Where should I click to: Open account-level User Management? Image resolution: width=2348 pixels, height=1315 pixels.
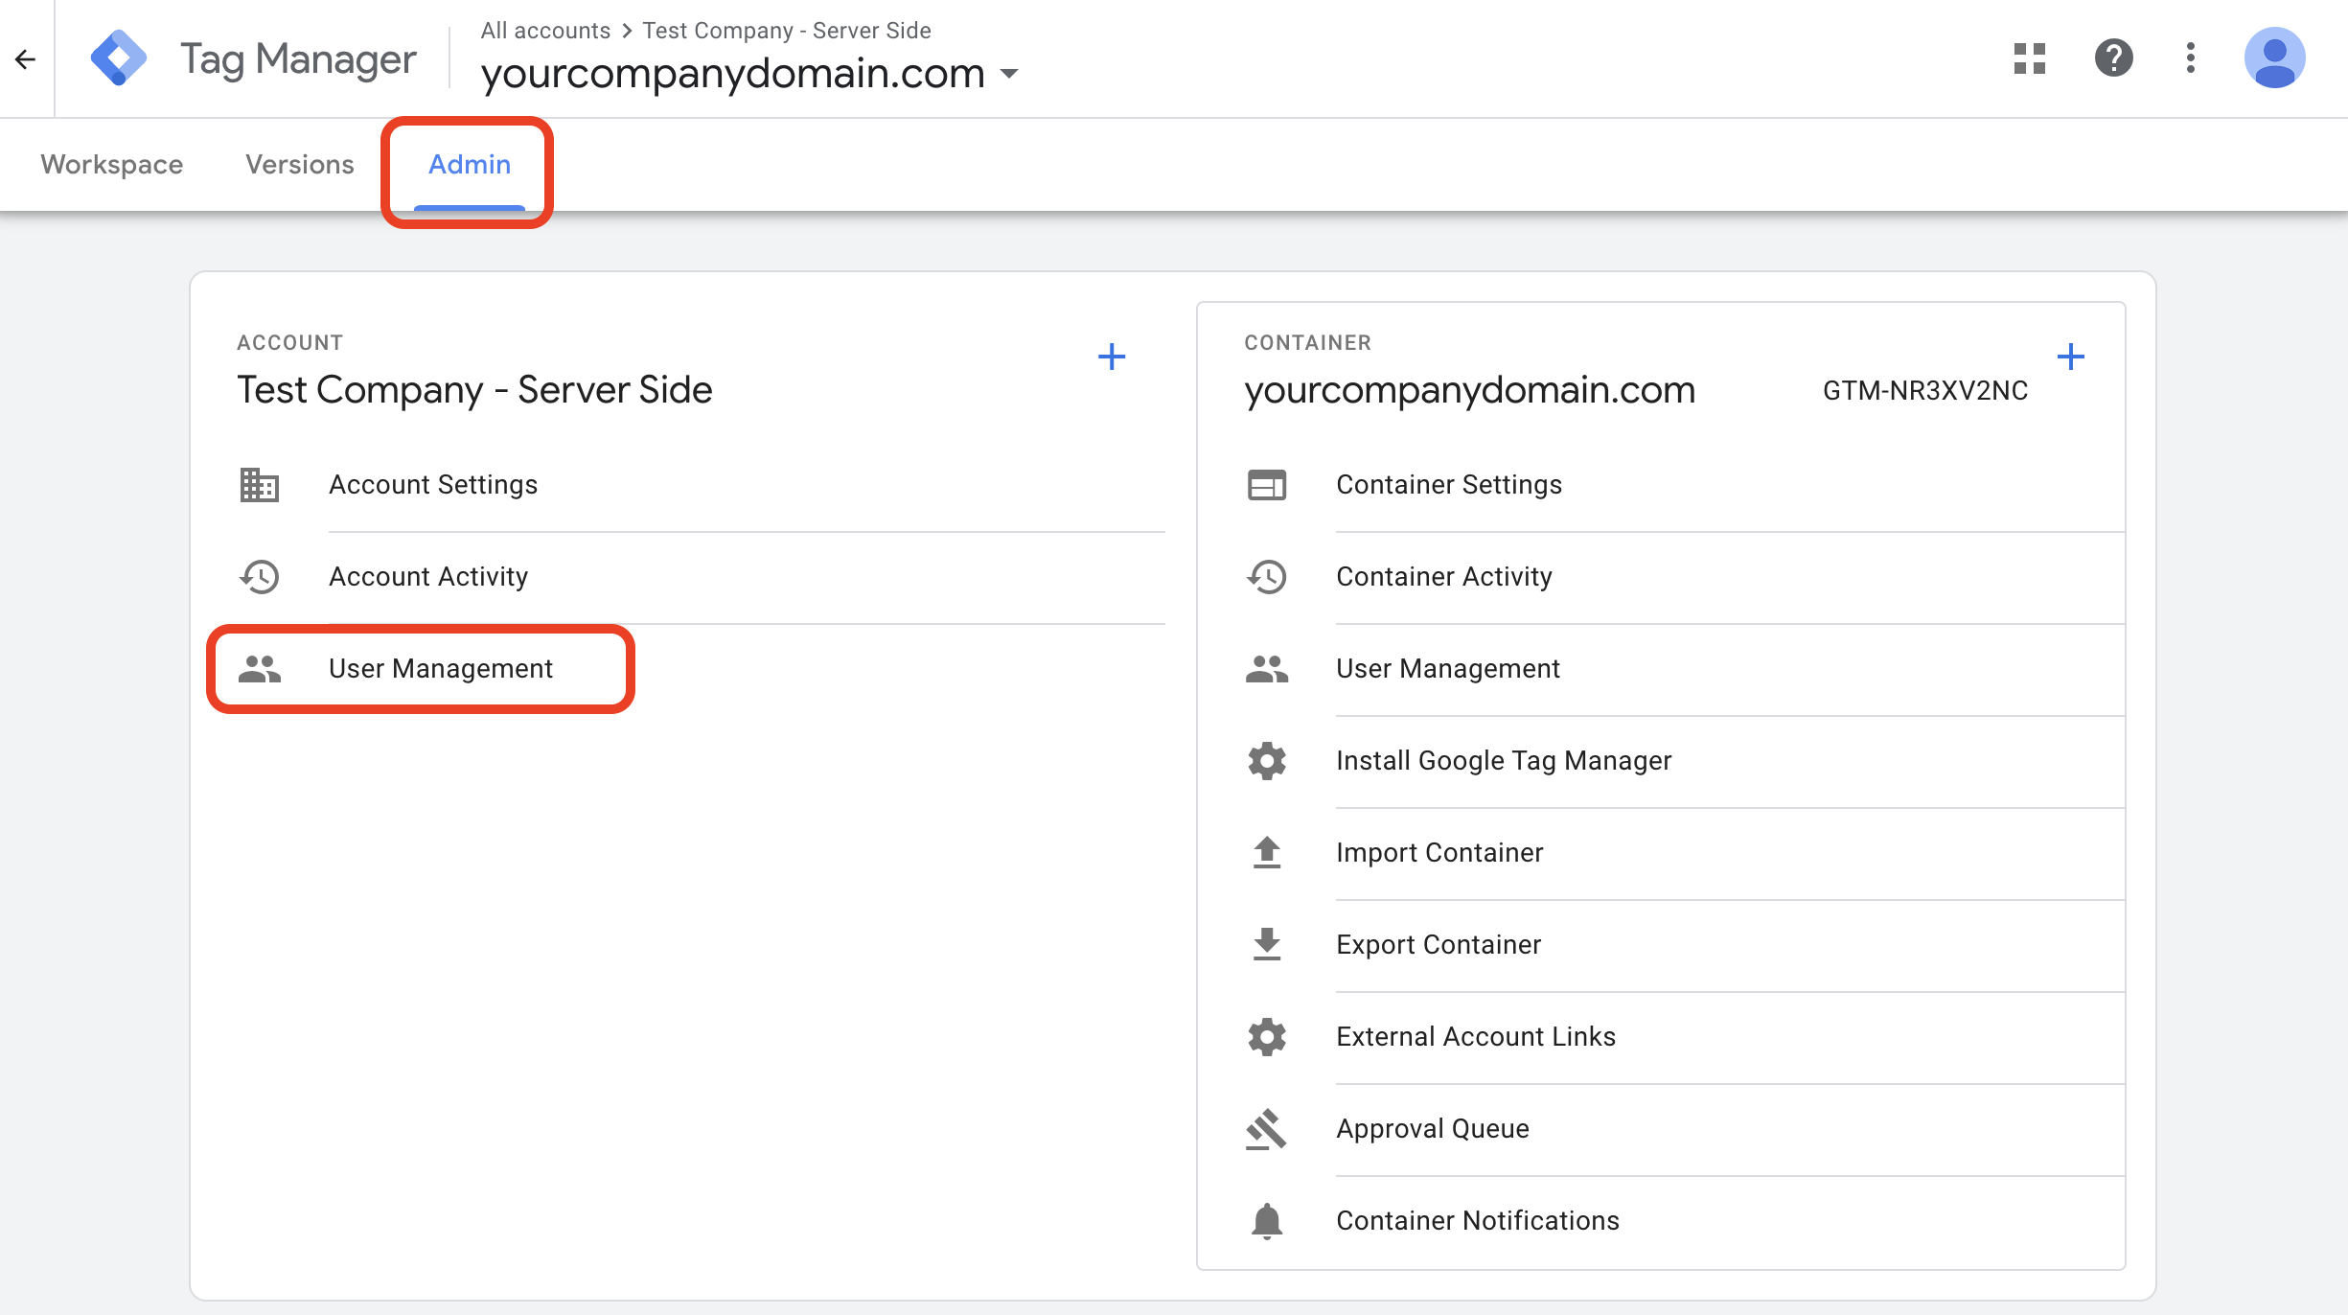click(440, 669)
